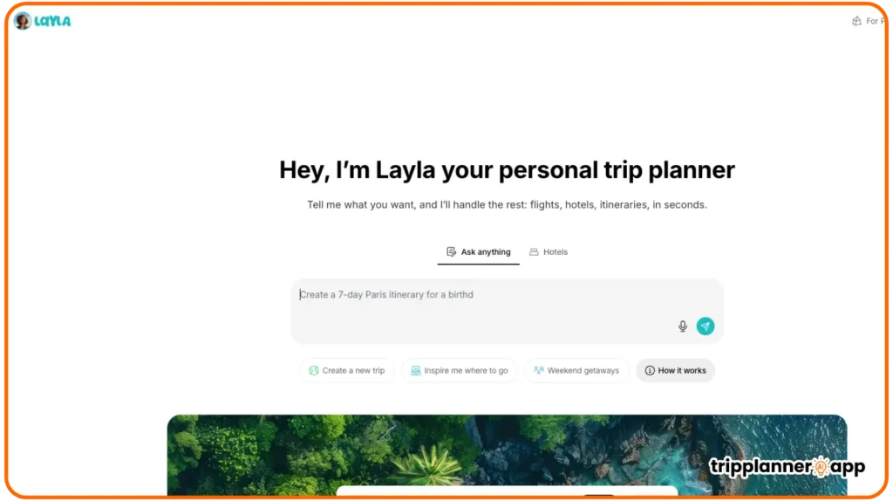893x501 pixels.
Task: Open Weekend getaways suggestion
Action: point(576,370)
